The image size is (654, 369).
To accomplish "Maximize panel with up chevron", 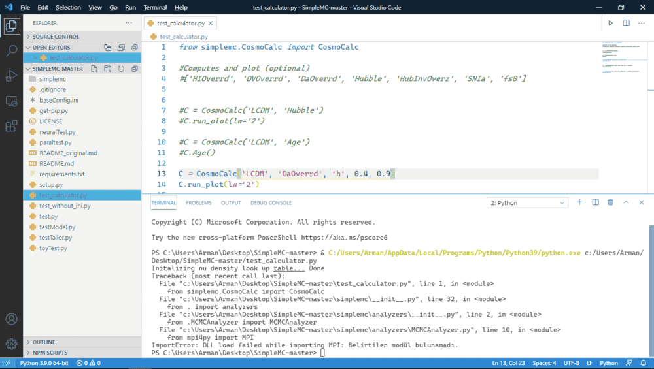I will (626, 202).
